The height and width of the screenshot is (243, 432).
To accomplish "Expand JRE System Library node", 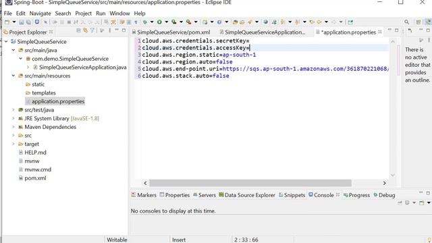I will point(13,119).
